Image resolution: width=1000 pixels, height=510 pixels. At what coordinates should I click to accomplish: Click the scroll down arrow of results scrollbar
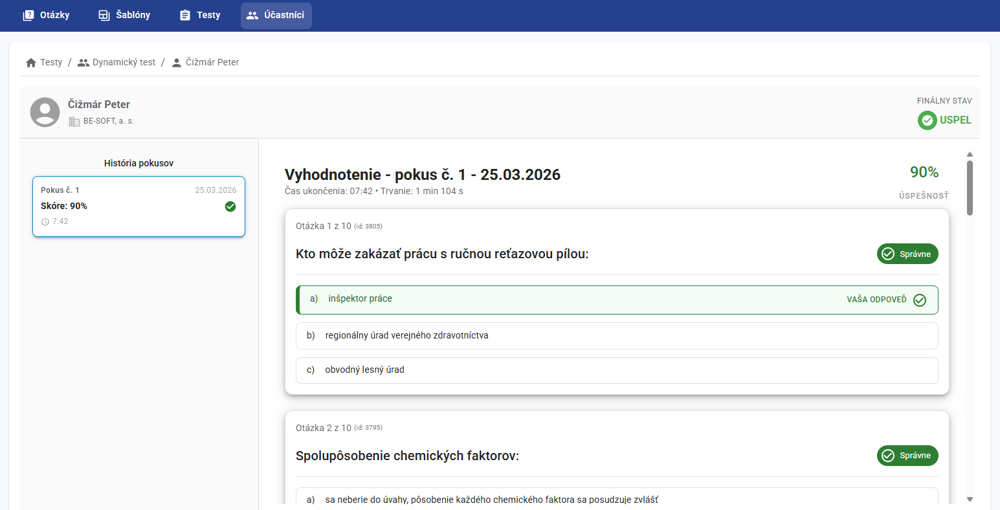click(x=970, y=499)
